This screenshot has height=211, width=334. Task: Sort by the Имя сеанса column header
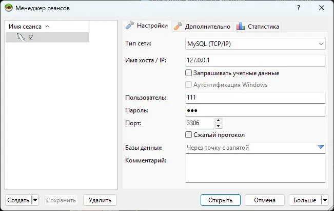coord(47,26)
